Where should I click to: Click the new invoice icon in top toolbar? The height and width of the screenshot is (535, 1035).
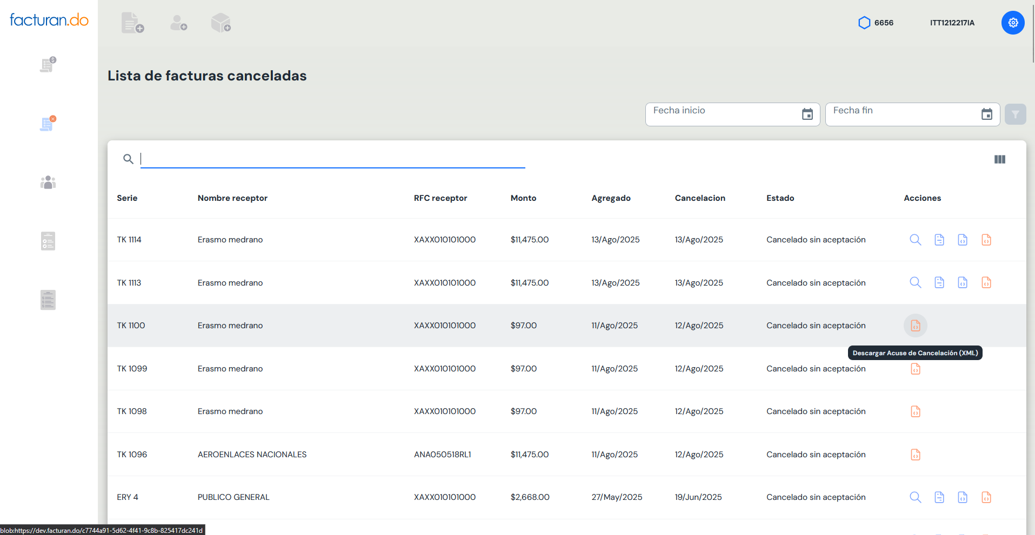132,23
